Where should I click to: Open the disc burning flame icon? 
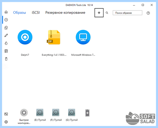6,43
